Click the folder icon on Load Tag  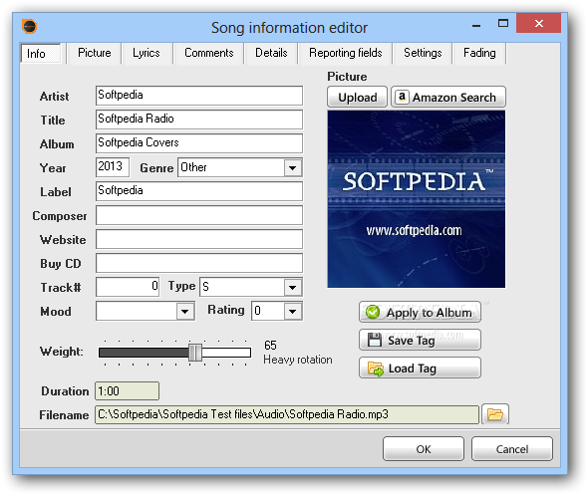[x=376, y=369]
